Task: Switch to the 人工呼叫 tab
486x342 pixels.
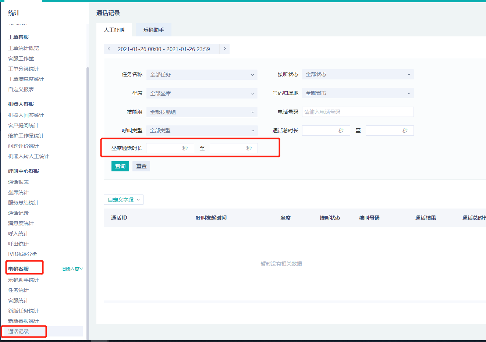Action: pyautogui.click(x=114, y=30)
